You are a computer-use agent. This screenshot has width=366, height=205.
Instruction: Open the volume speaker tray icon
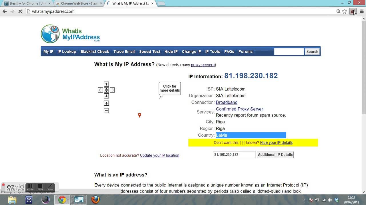tap(330, 200)
